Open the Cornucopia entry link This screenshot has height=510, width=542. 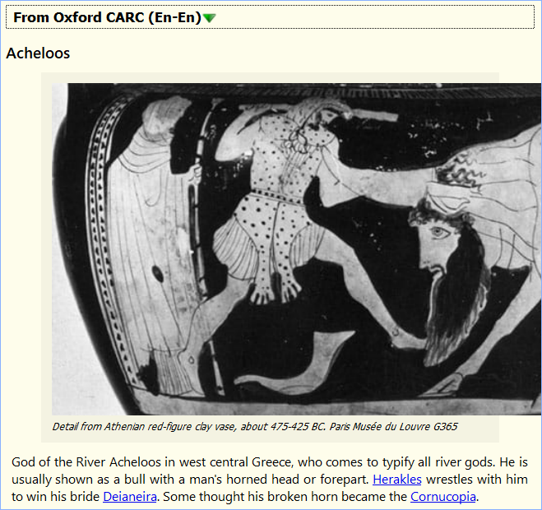(x=442, y=497)
